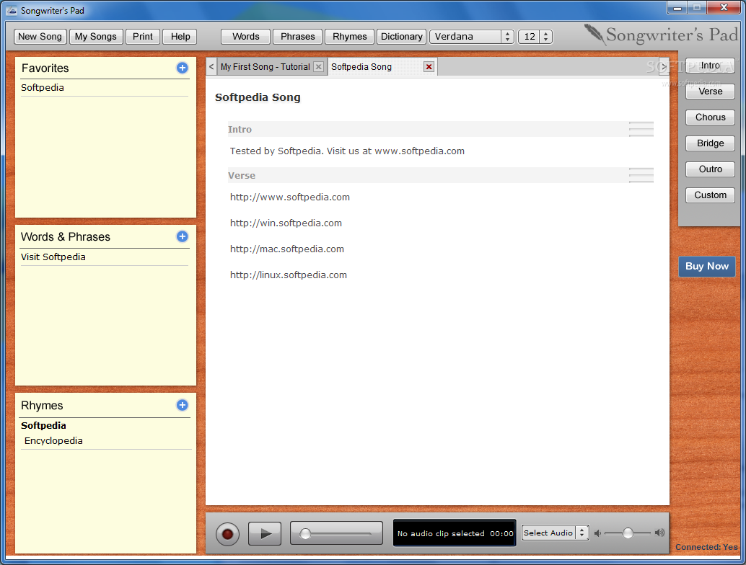Add a Words & Phrases entry with plus icon
Screen dimensions: 746x565
tap(183, 236)
